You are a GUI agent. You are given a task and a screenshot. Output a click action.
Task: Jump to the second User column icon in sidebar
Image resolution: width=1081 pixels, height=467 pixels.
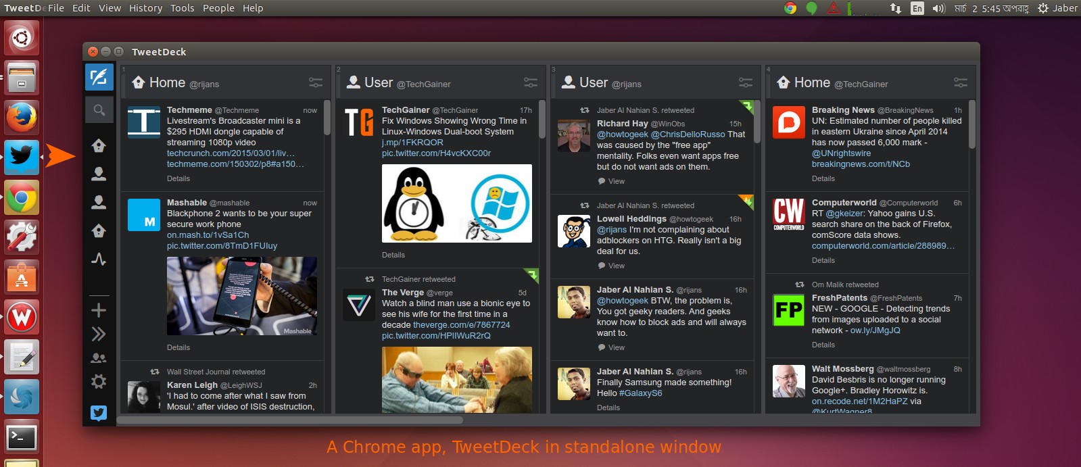tap(99, 202)
